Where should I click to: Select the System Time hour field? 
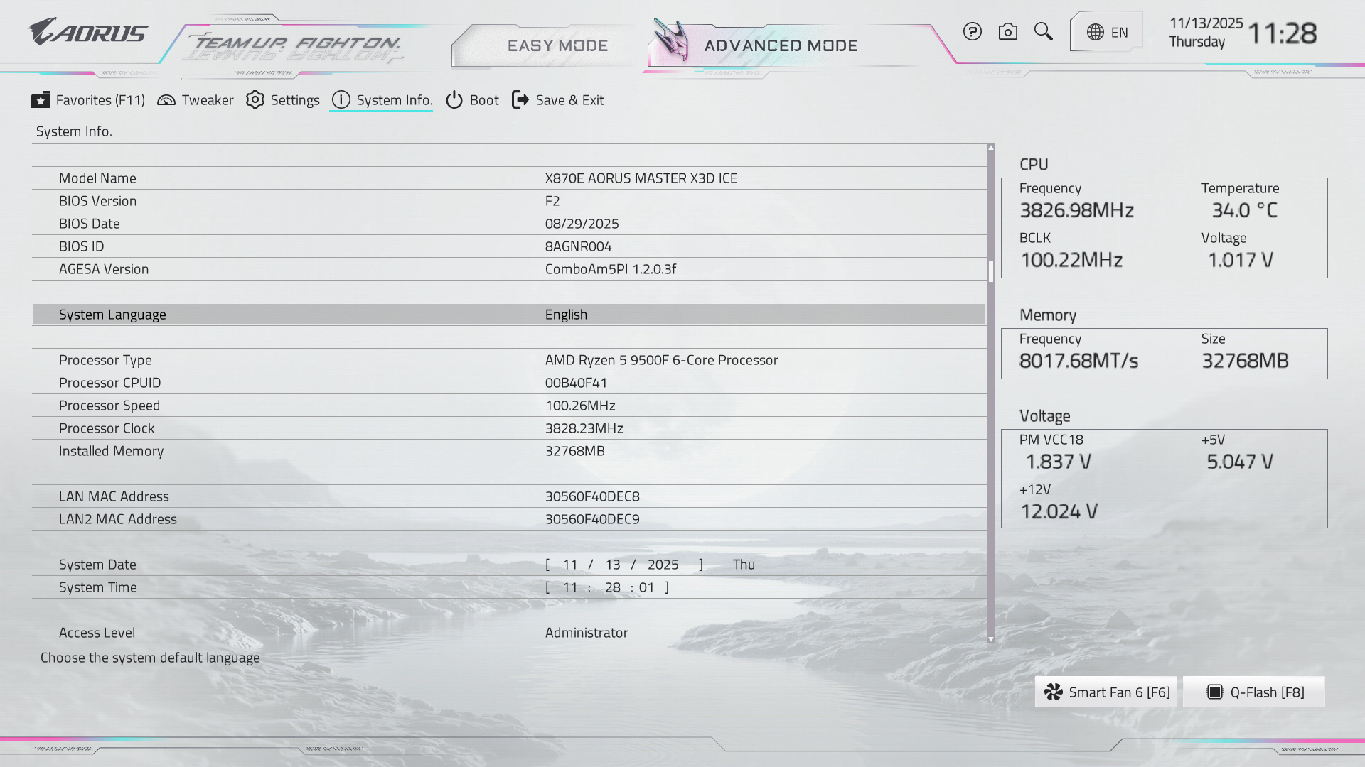coord(569,587)
